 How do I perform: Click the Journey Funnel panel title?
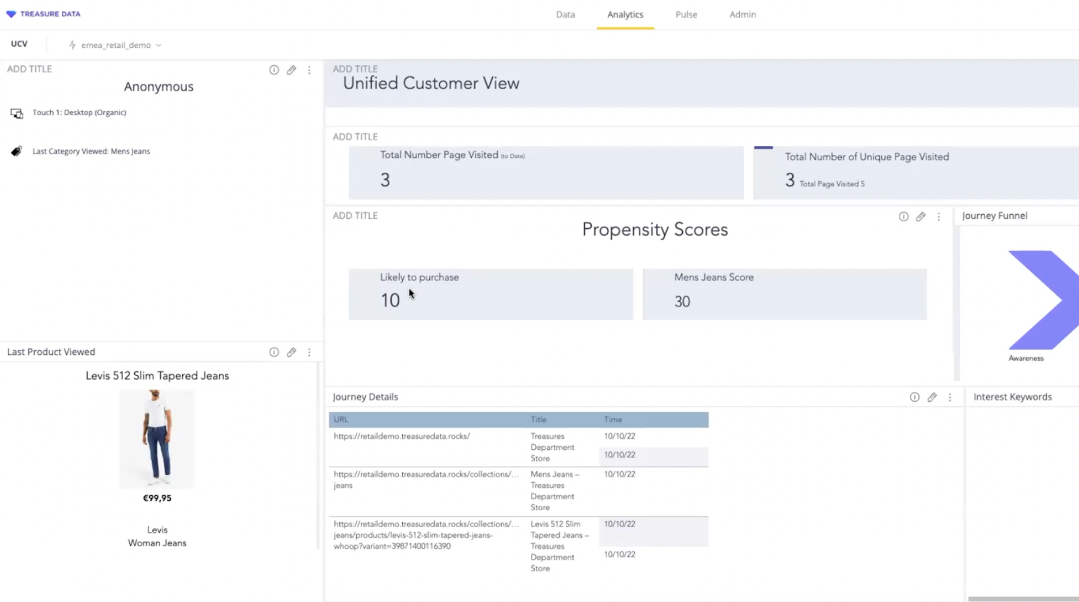pyautogui.click(x=994, y=216)
